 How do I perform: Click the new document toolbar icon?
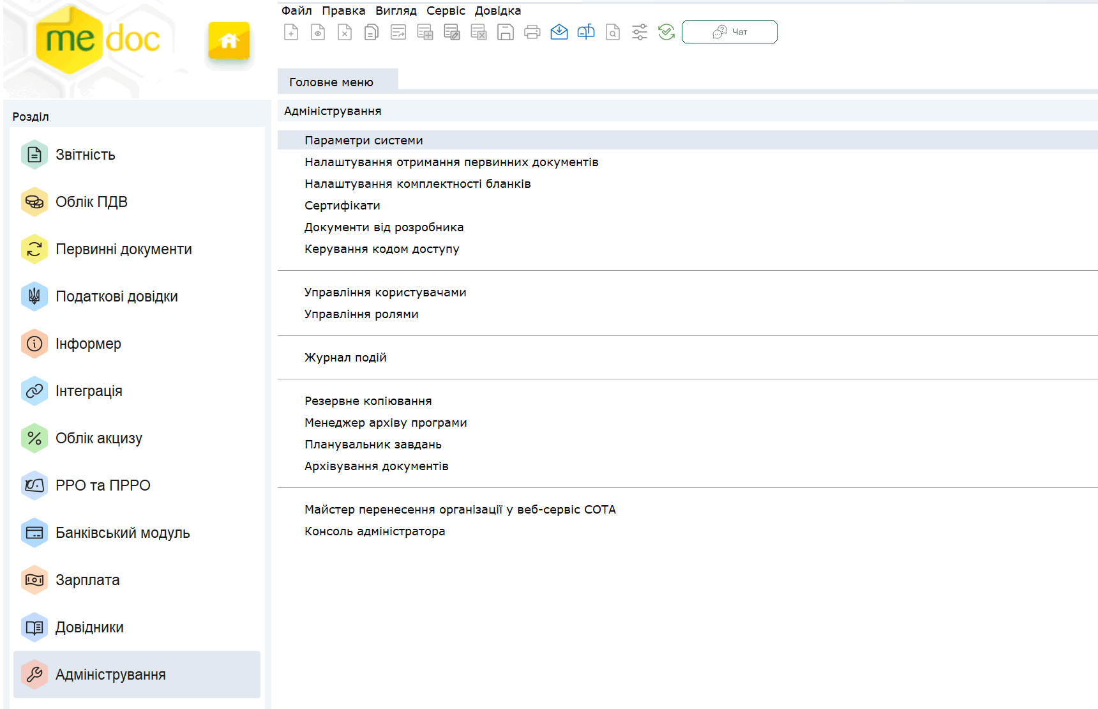tap(291, 32)
